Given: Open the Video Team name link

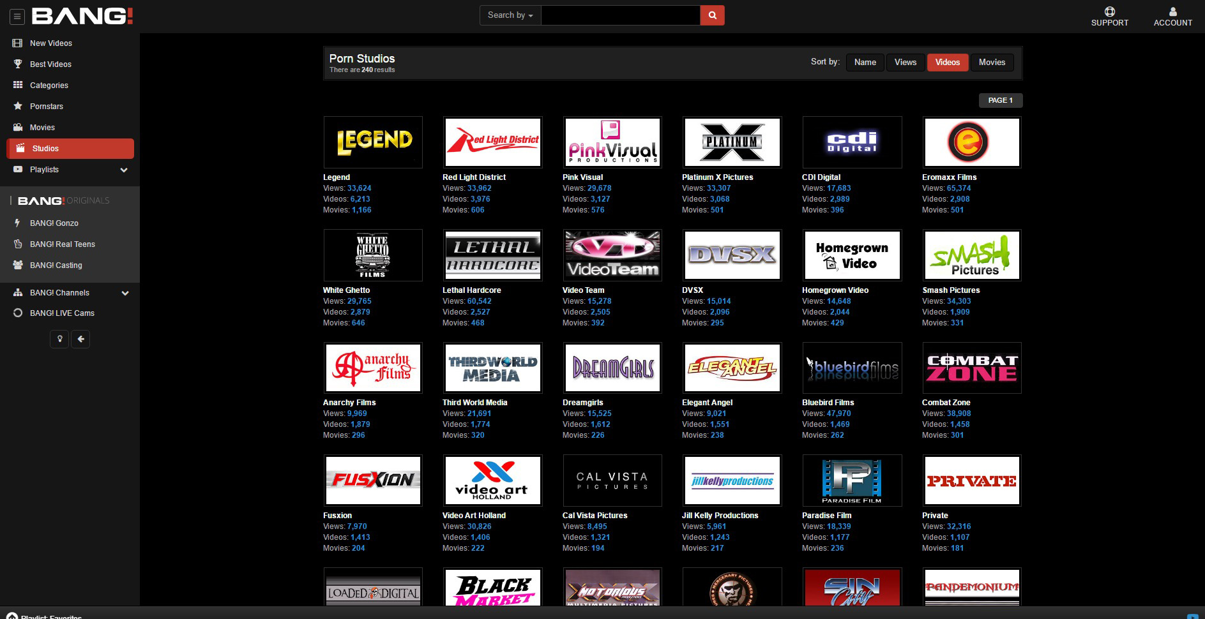Looking at the screenshot, I should click(x=583, y=290).
